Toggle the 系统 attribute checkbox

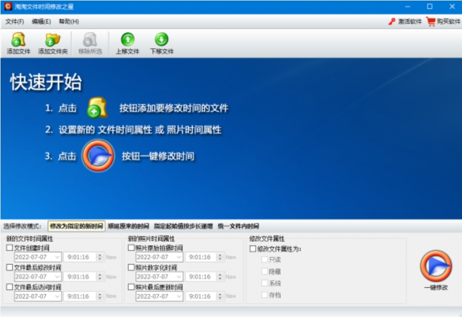tap(264, 283)
